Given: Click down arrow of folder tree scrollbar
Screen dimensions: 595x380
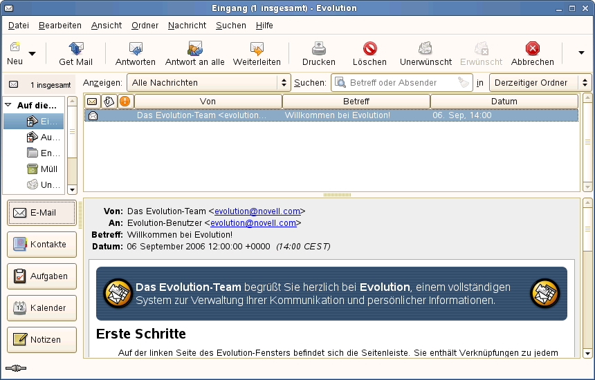Looking at the screenshot, I should 72,189.
